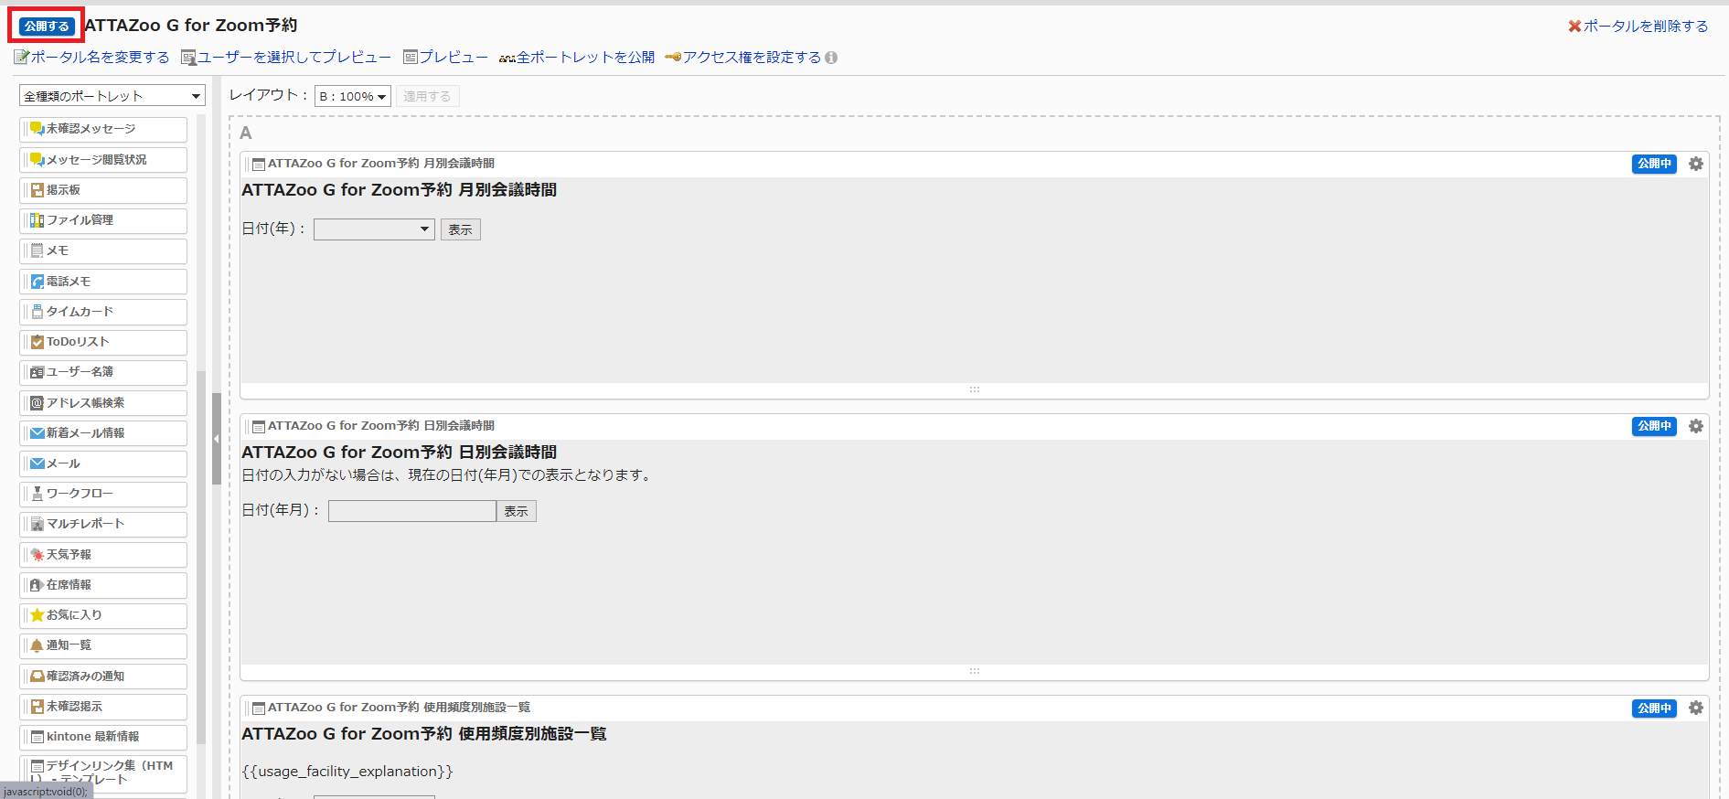Open settings gear for 使用頻度別施設一覧 portlet
Image resolution: width=1729 pixels, height=799 pixels.
(x=1695, y=708)
